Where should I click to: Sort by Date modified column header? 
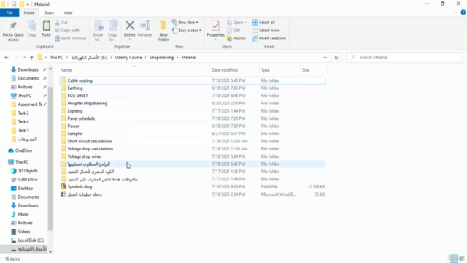(x=225, y=70)
